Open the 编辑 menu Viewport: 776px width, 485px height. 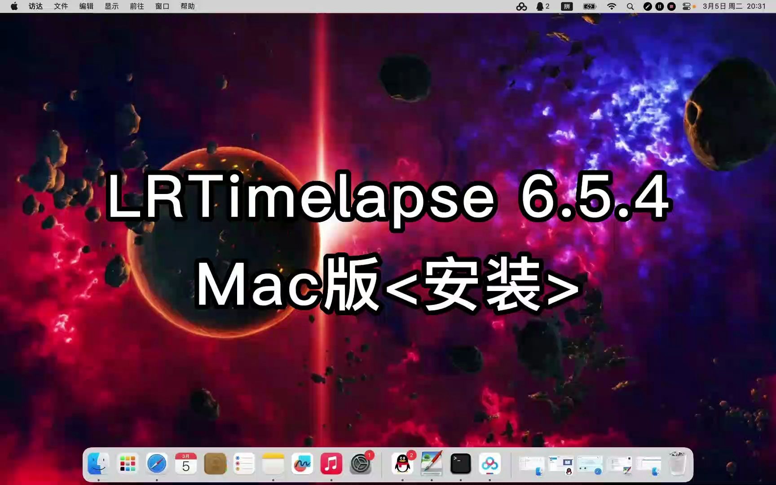click(86, 6)
